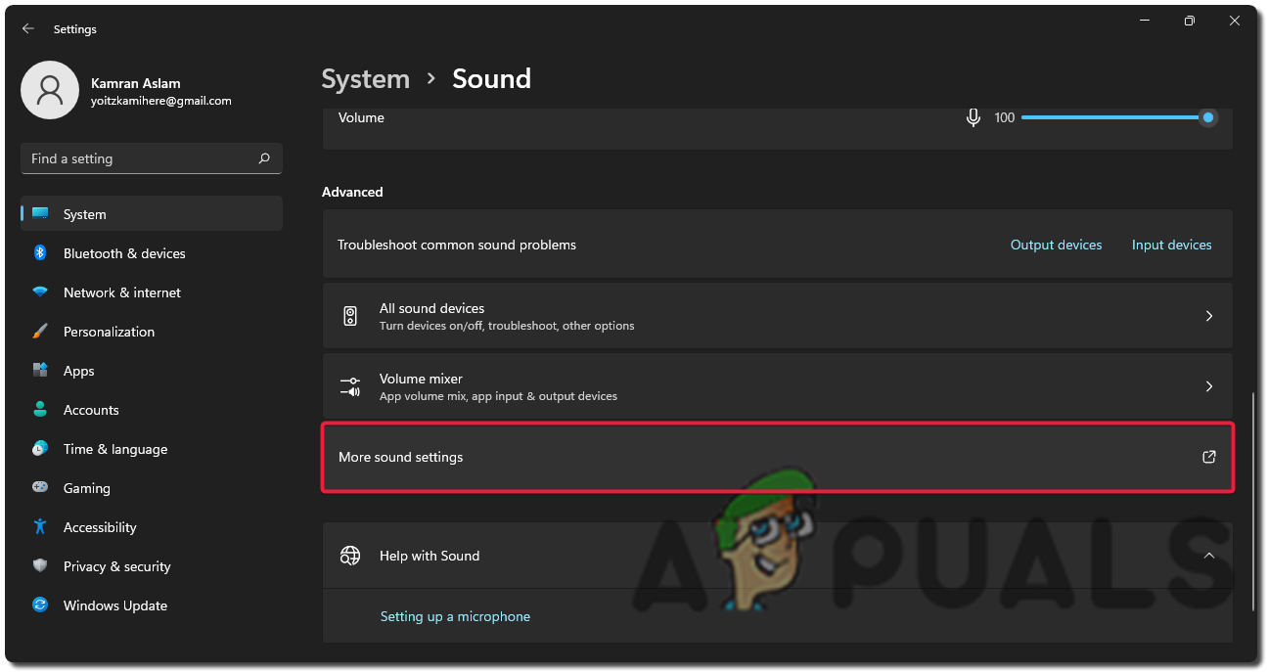The height and width of the screenshot is (672, 1267).
Task: Expand the All sound devices chevron
Action: pos(1209,316)
